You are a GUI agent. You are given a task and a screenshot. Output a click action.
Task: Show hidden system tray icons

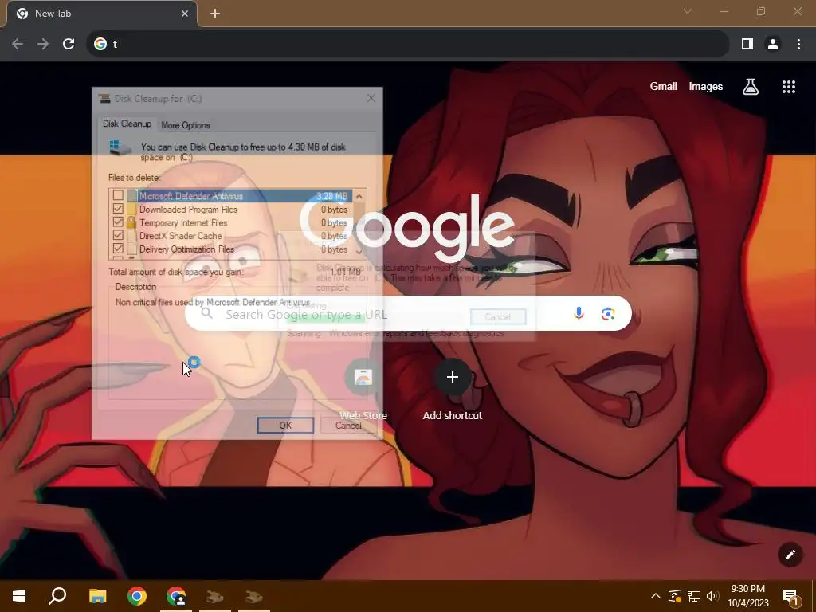(656, 596)
